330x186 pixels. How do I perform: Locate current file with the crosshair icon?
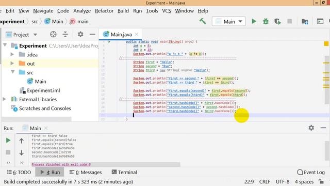[x=53, y=35]
